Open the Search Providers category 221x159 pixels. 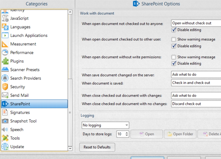click(34, 78)
